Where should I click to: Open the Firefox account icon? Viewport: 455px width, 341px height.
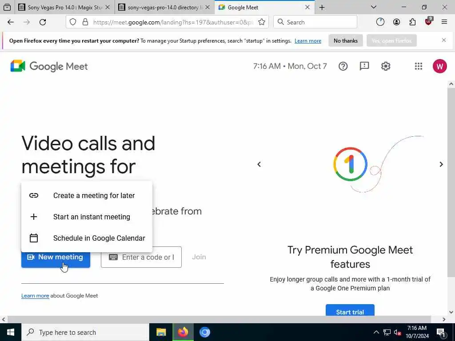[396, 22]
